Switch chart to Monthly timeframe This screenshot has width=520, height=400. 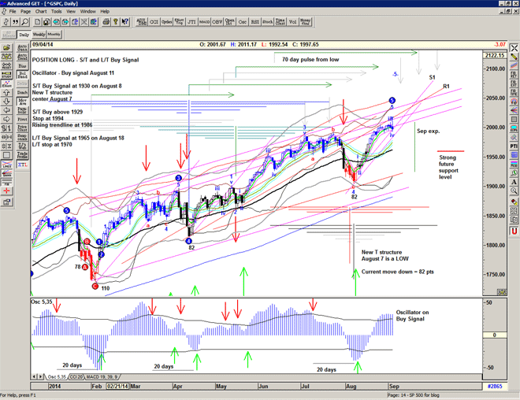54,35
